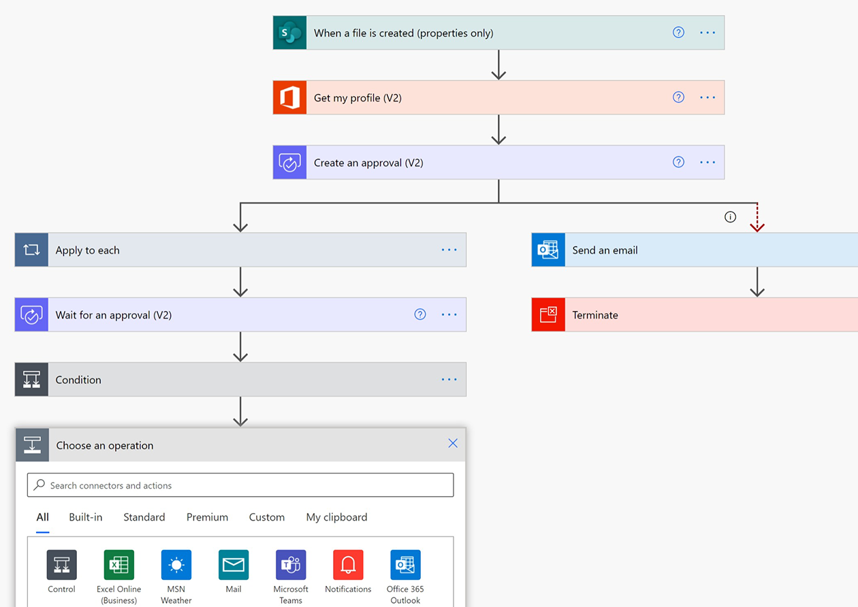Select the Control connector icon

coord(61,565)
